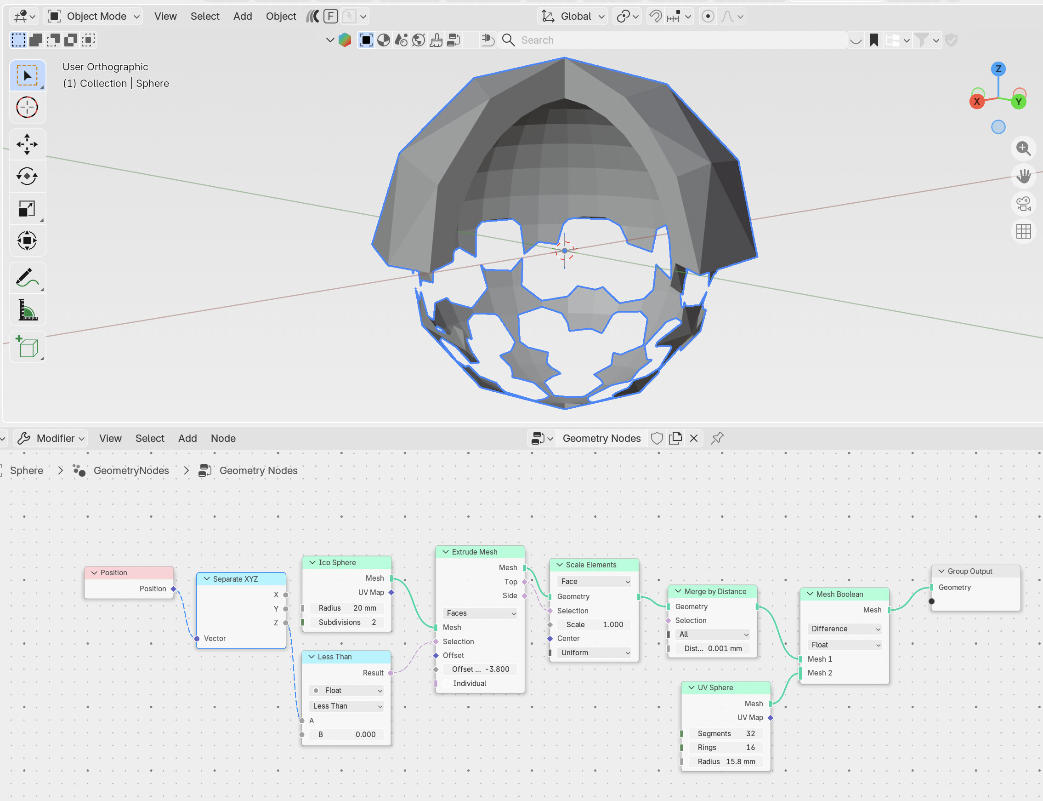The height and width of the screenshot is (801, 1043).
Task: Click the Segments 32 field in UV Sphere
Action: click(x=726, y=734)
